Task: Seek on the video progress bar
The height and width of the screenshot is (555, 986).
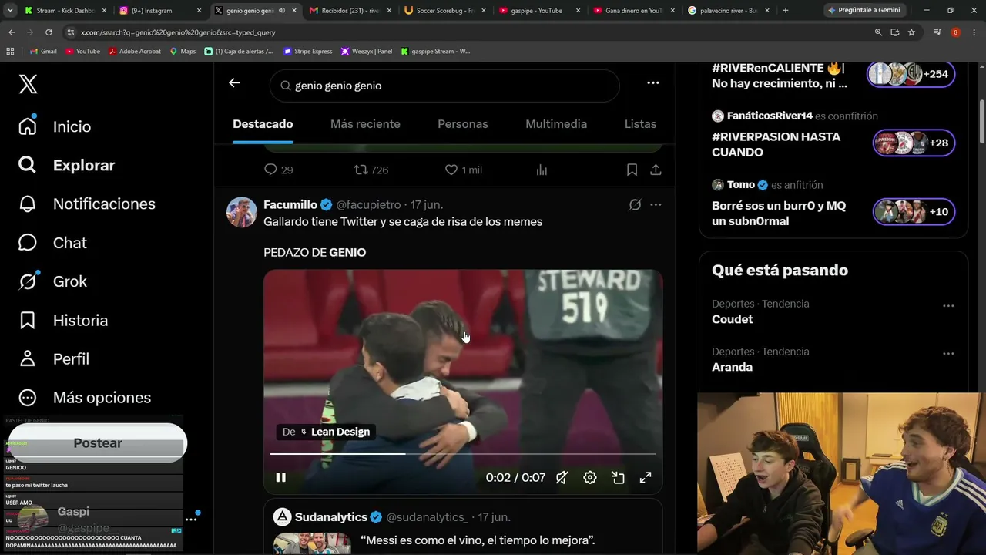Action: point(463,454)
